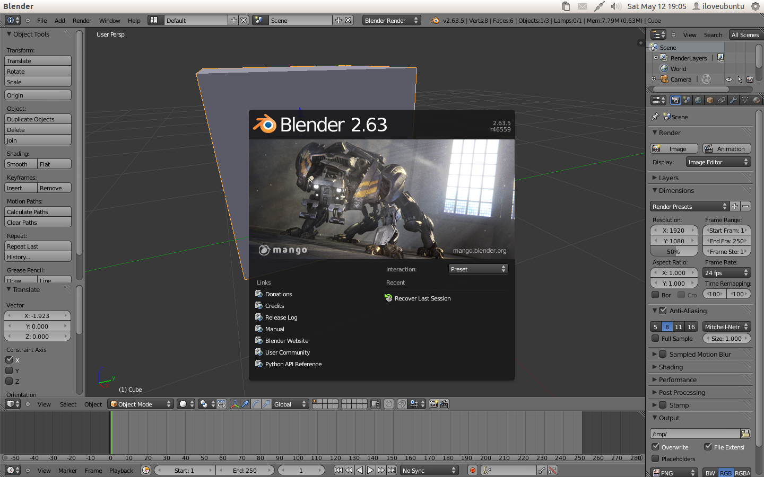Select the translate manipulator arrow icon
The width and height of the screenshot is (764, 477).
[x=245, y=404]
